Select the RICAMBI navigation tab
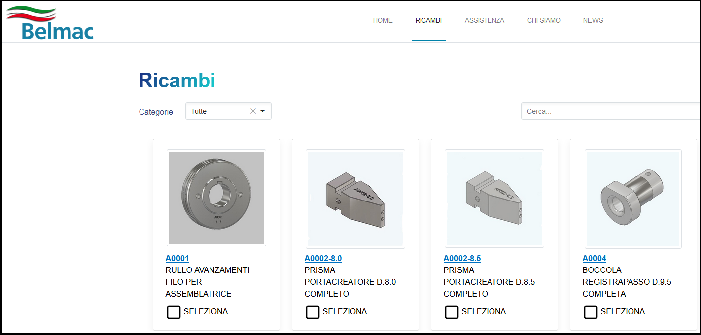 coord(428,21)
